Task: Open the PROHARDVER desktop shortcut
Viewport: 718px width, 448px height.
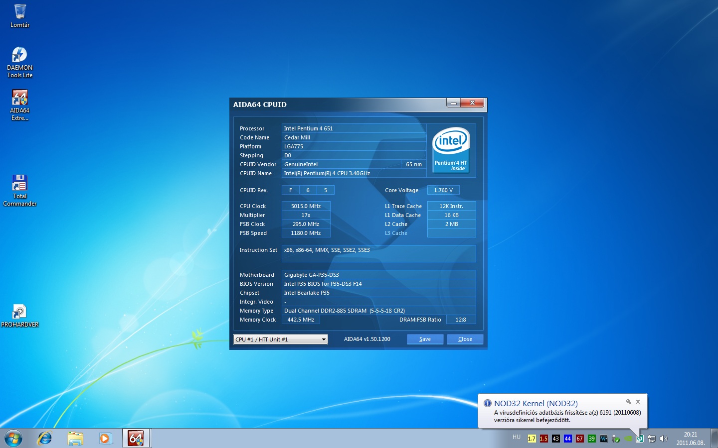Action: click(x=20, y=316)
